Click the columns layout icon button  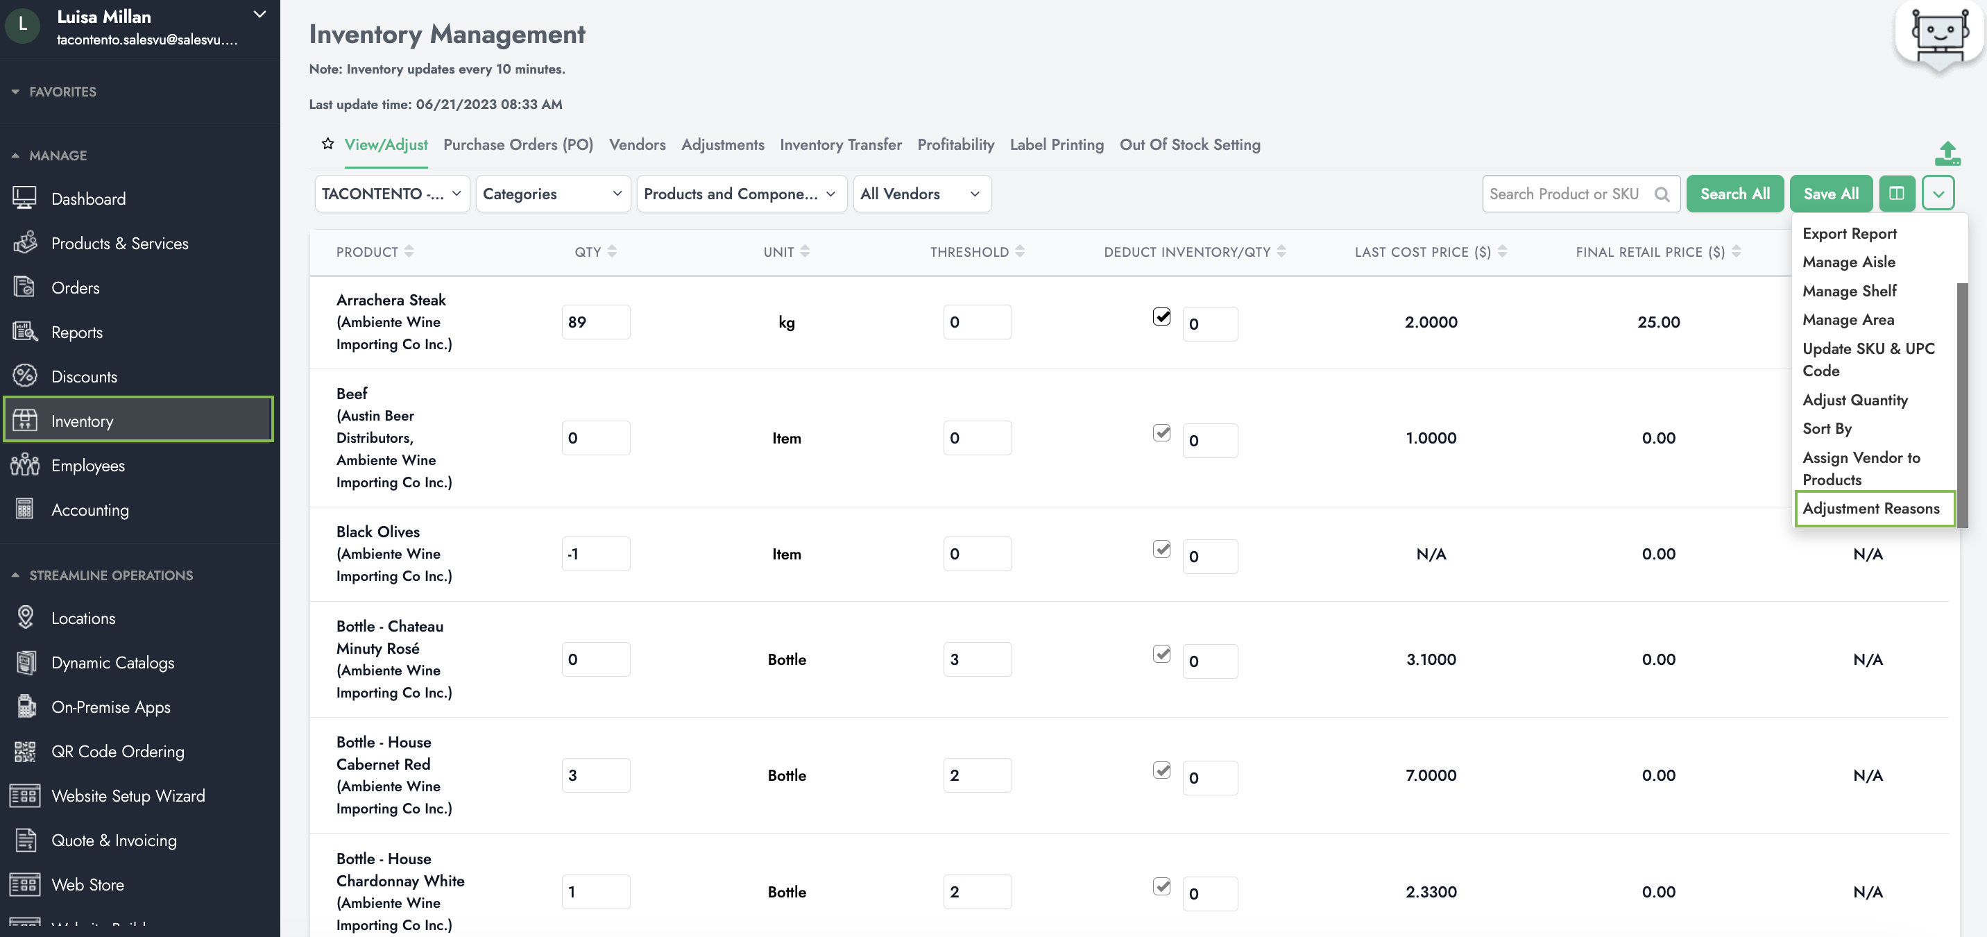pos(1896,194)
